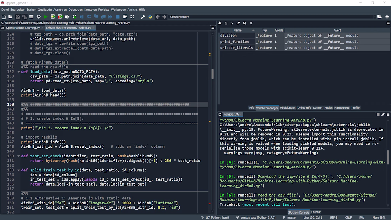Click the master git branch indicator
The width and height of the screenshot is (391, 220).
[289, 218]
